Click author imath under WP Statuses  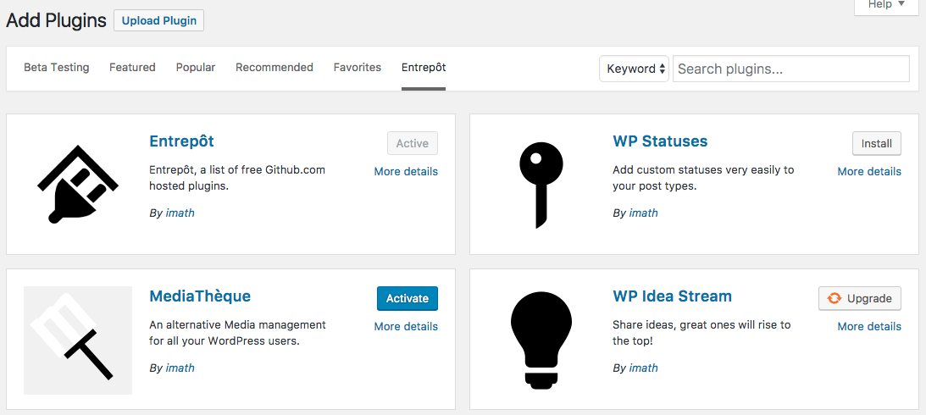(x=643, y=213)
